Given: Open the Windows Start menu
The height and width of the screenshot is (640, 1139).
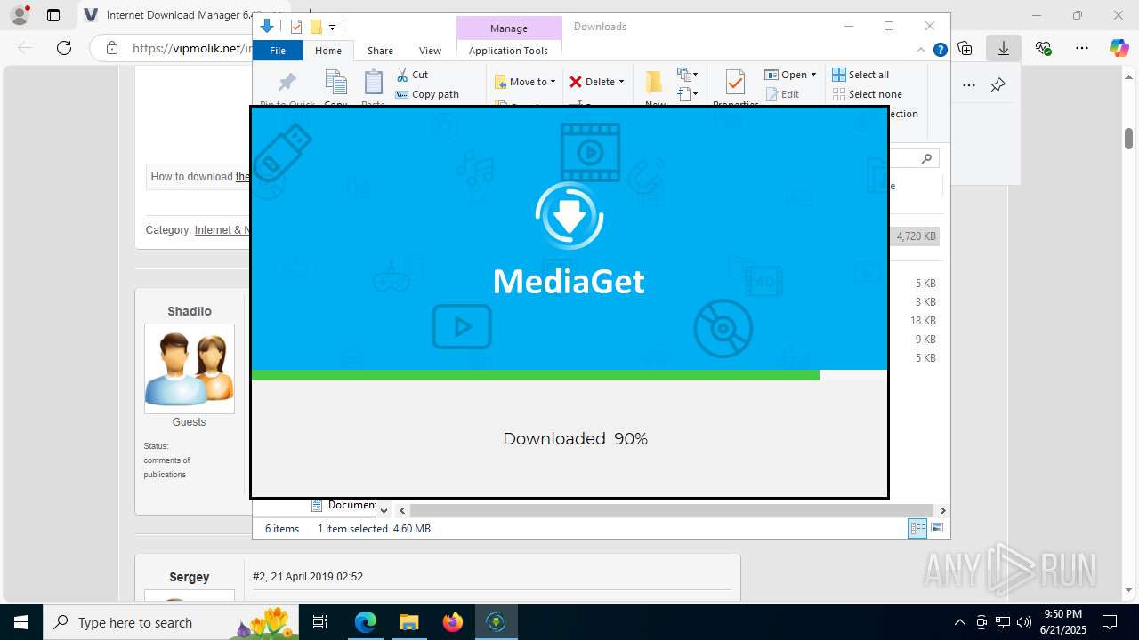Looking at the screenshot, I should click(21, 622).
